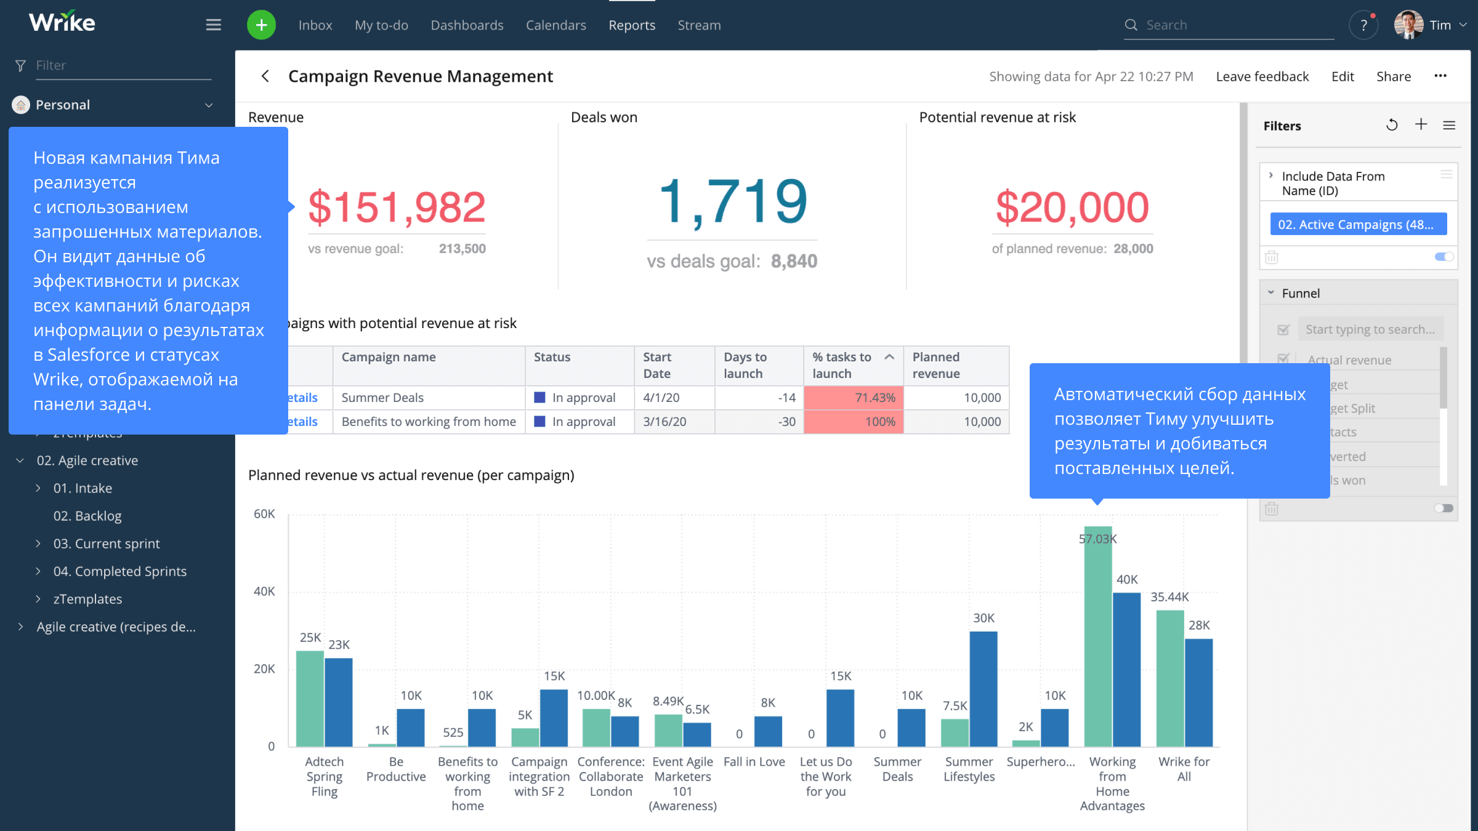The image size is (1478, 831).
Task: Click the Personal space avatar icon
Action: click(21, 105)
